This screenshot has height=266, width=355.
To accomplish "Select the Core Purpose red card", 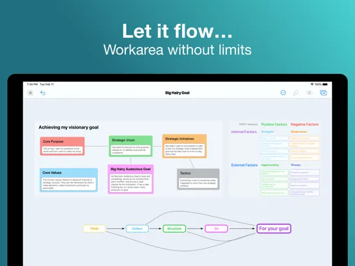I will pyautogui.click(x=62, y=146).
